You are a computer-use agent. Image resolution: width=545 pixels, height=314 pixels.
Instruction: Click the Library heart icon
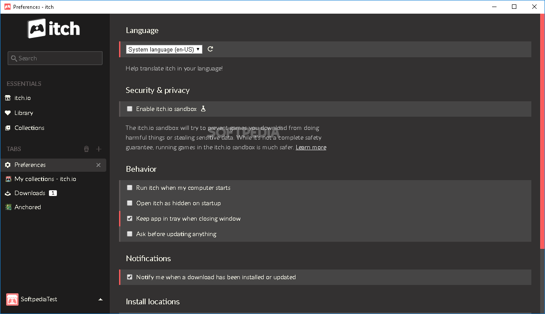click(x=7, y=113)
